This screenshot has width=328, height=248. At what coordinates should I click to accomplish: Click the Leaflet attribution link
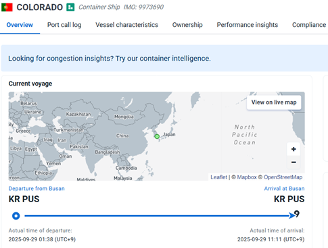(218, 177)
